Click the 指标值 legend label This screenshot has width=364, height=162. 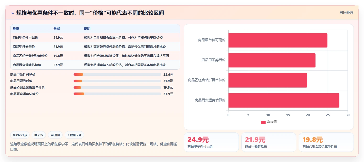[x=272, y=122]
